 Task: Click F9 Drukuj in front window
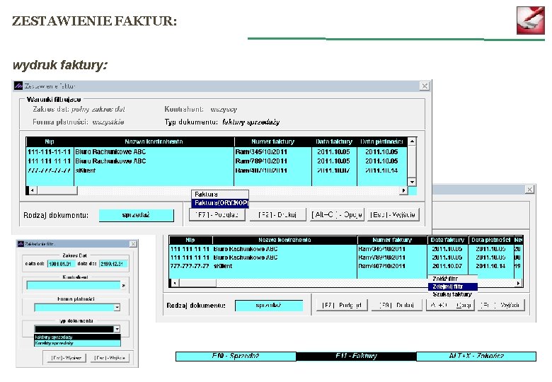point(277,214)
